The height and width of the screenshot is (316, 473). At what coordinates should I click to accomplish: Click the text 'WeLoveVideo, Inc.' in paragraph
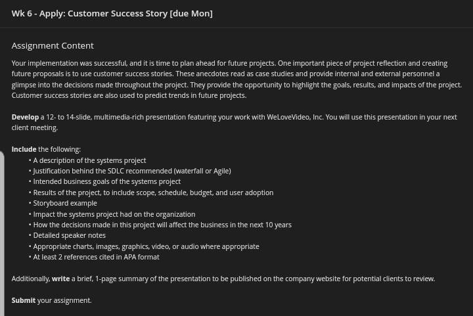[295, 117]
